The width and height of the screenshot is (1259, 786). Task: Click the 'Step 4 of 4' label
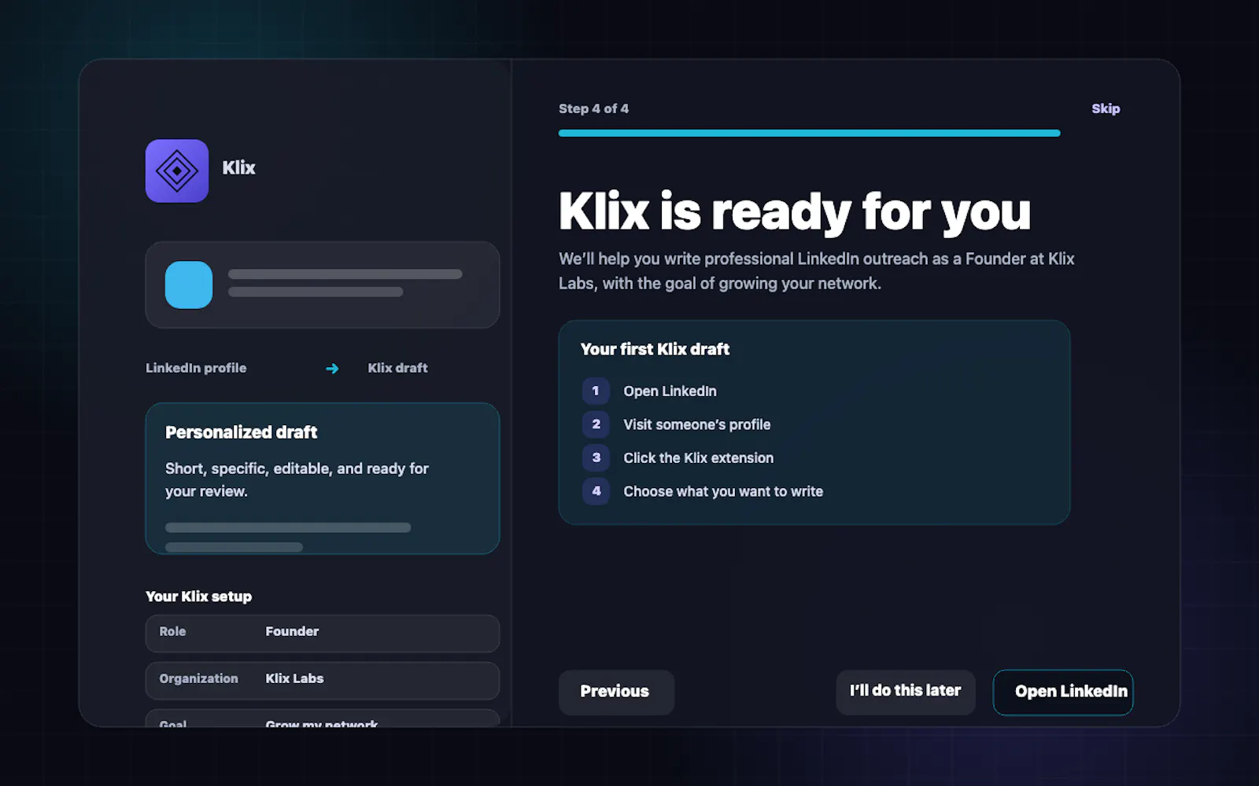tap(594, 108)
